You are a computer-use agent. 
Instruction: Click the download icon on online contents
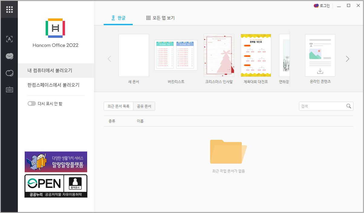tap(320, 71)
